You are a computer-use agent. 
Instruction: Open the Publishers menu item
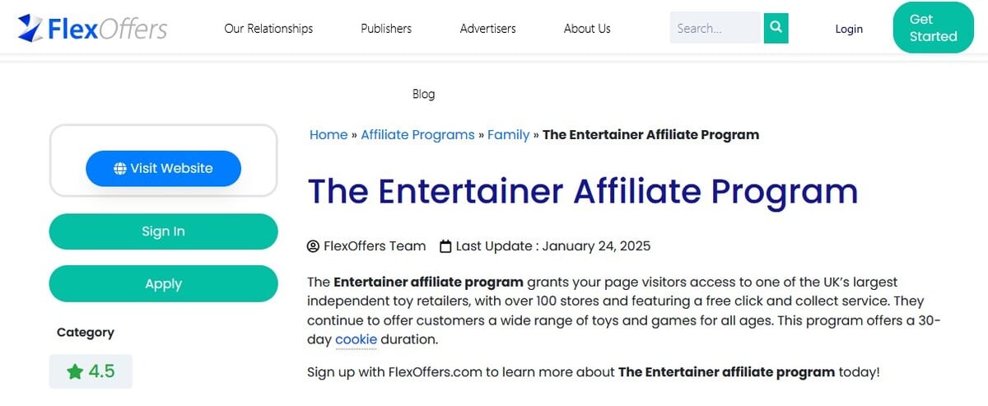click(386, 29)
